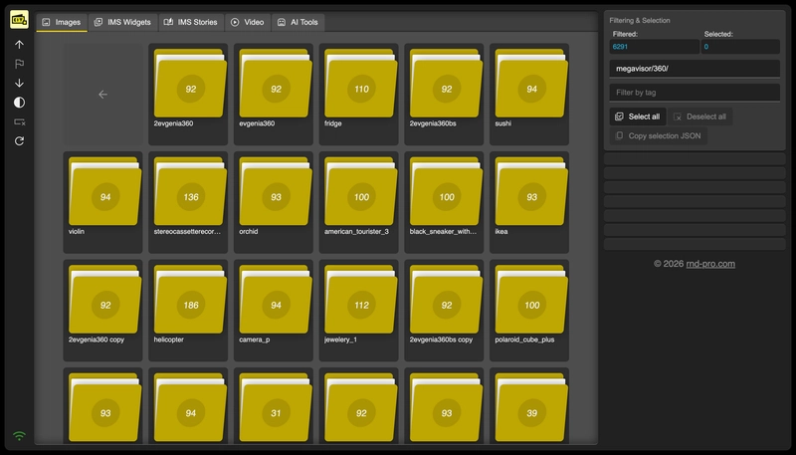Image resolution: width=796 pixels, height=455 pixels.
Task: Click the yellow app logo icon
Action: (x=19, y=19)
